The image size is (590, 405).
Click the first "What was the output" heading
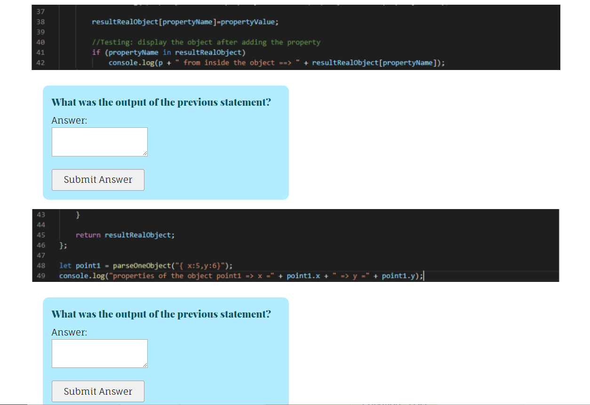pos(161,102)
